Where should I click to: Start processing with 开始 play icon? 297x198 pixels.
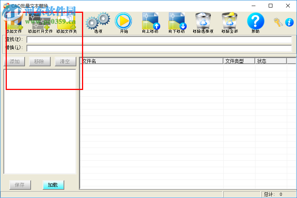124,23
